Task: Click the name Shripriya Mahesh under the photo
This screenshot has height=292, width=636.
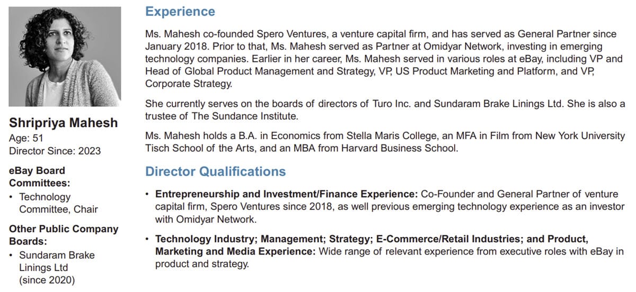Action: tap(63, 124)
